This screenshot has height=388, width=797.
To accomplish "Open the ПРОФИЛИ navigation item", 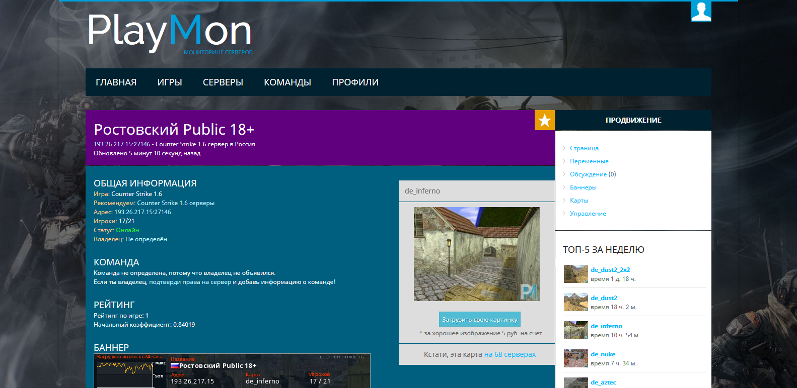I will pos(355,82).
